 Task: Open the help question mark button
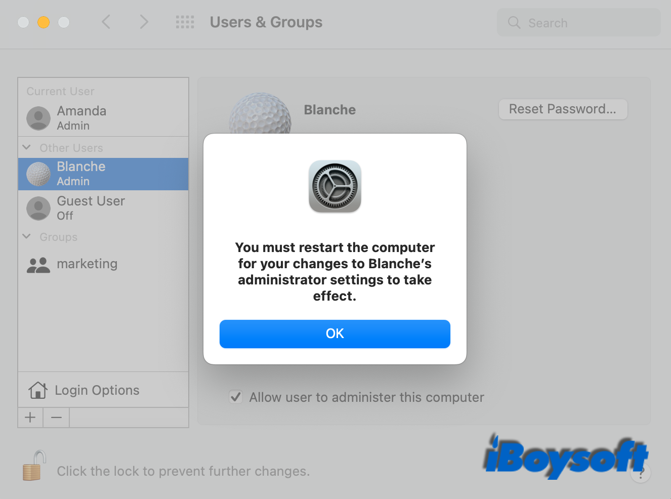641,473
